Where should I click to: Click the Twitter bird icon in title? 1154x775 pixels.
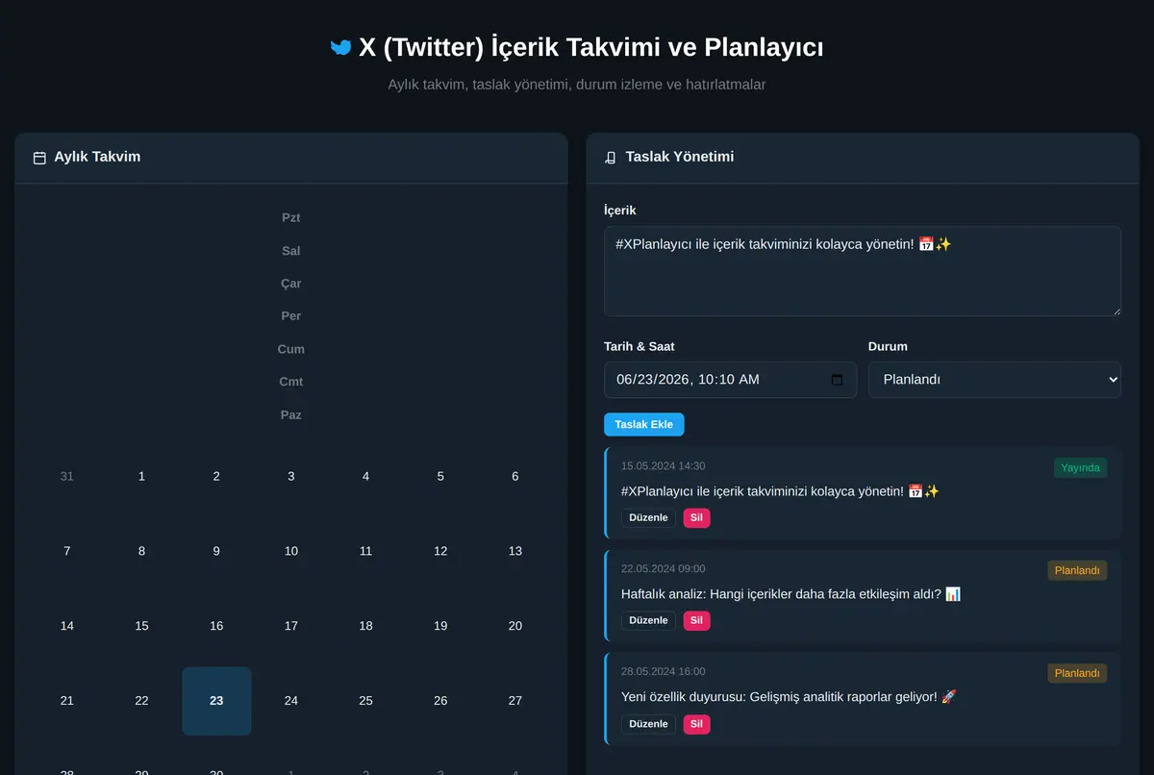tap(340, 47)
